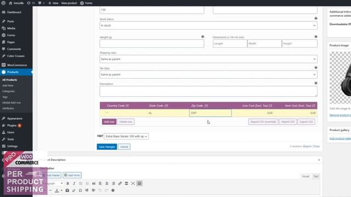Click the WordPress logo in admin bar

3,3
